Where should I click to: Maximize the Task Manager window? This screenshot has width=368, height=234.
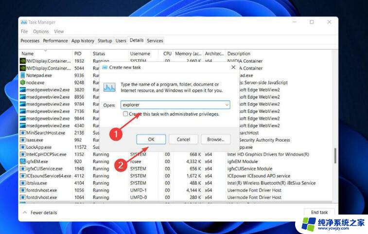[x=312, y=22]
